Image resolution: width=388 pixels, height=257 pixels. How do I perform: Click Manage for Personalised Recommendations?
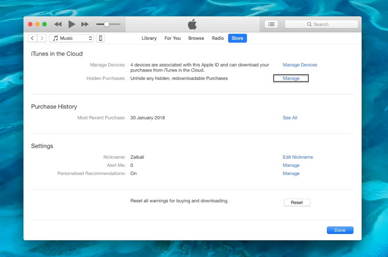click(x=291, y=174)
